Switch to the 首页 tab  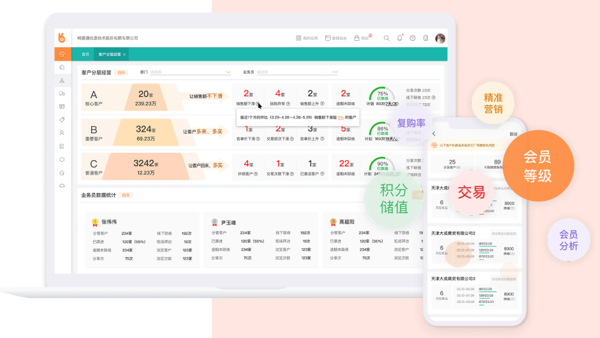coord(85,55)
